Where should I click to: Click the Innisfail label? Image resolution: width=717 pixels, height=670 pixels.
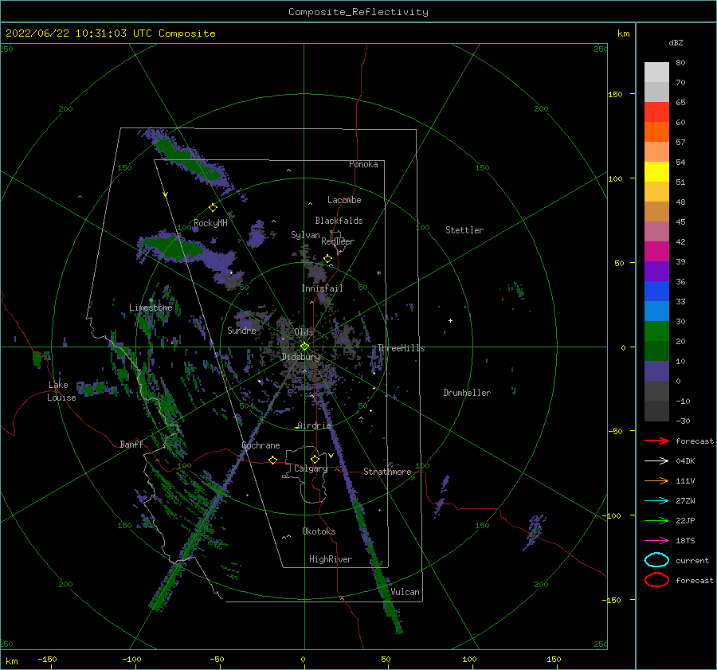pos(322,288)
